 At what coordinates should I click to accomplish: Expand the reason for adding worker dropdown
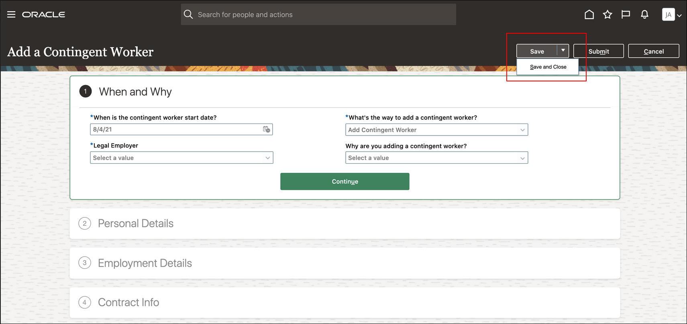522,158
